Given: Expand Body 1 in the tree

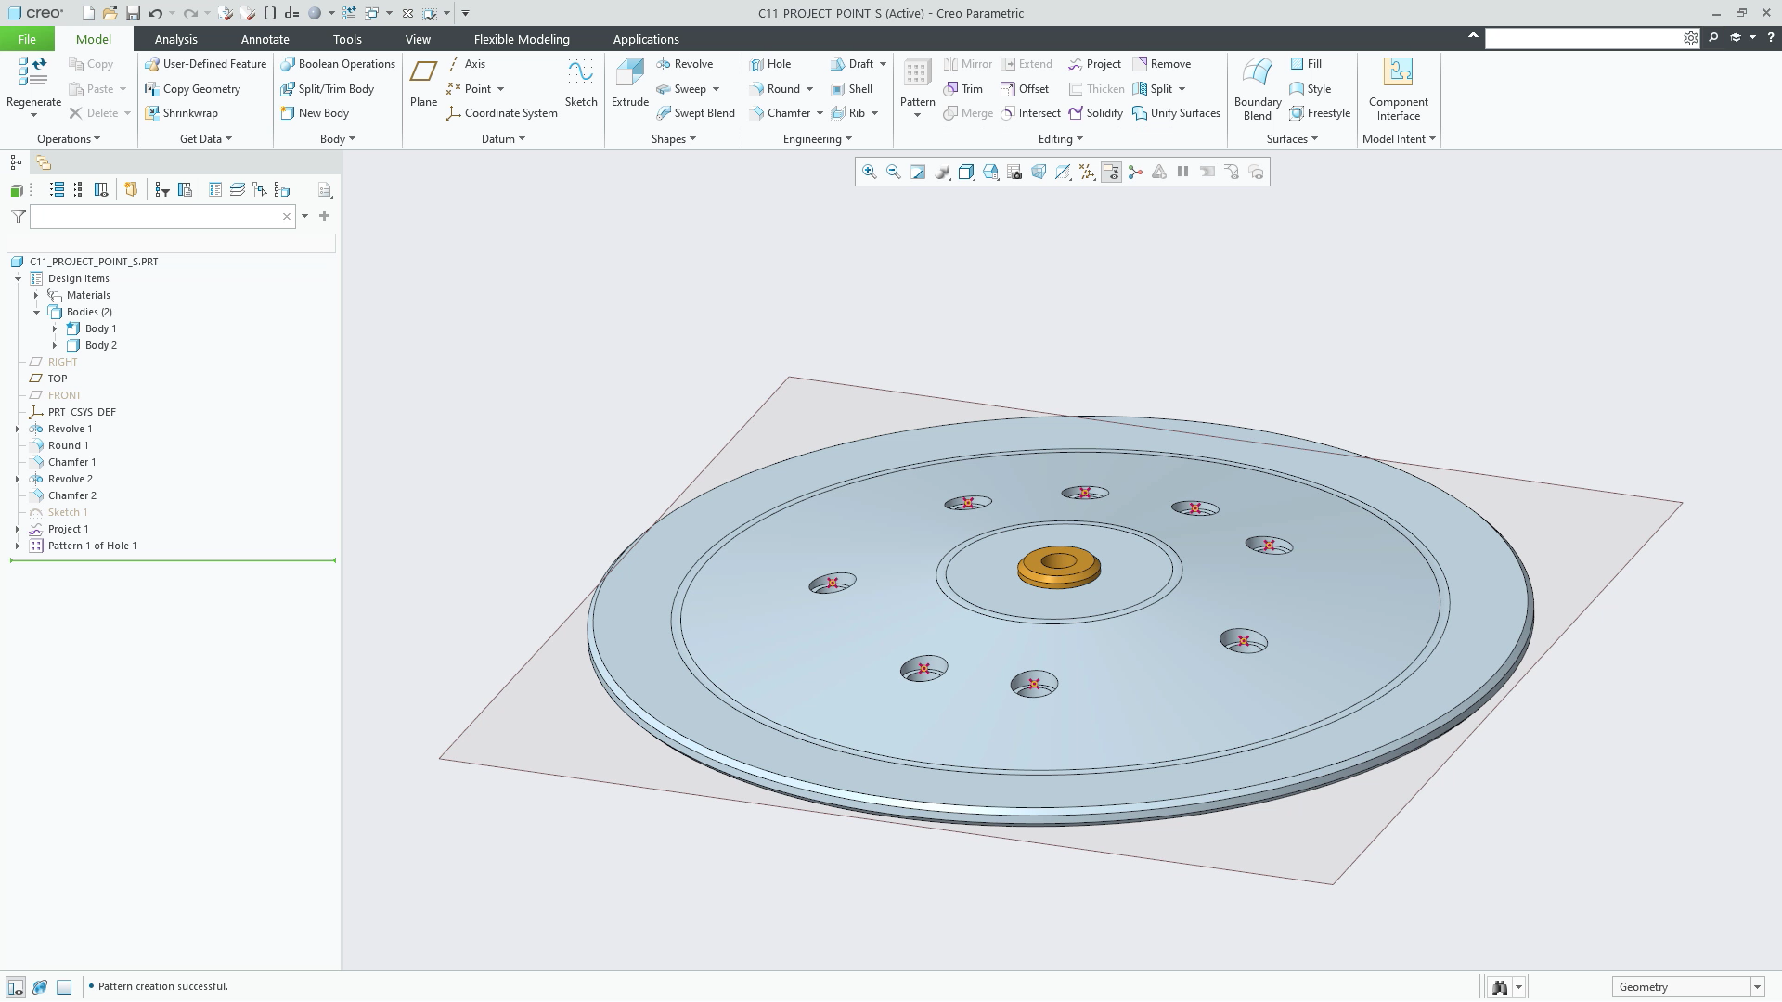Looking at the screenshot, I should (55, 328).
